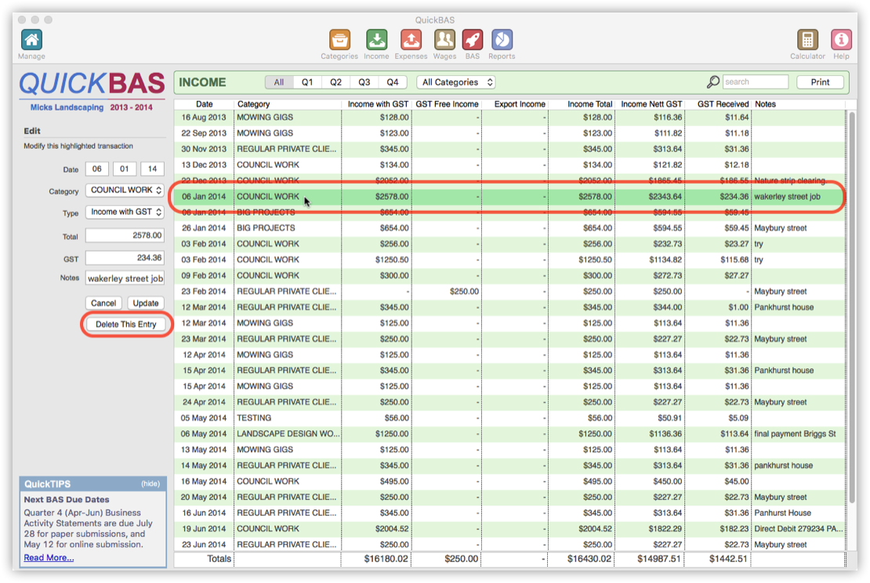Click Delete This Entry
This screenshot has width=870, height=583.
coord(126,323)
